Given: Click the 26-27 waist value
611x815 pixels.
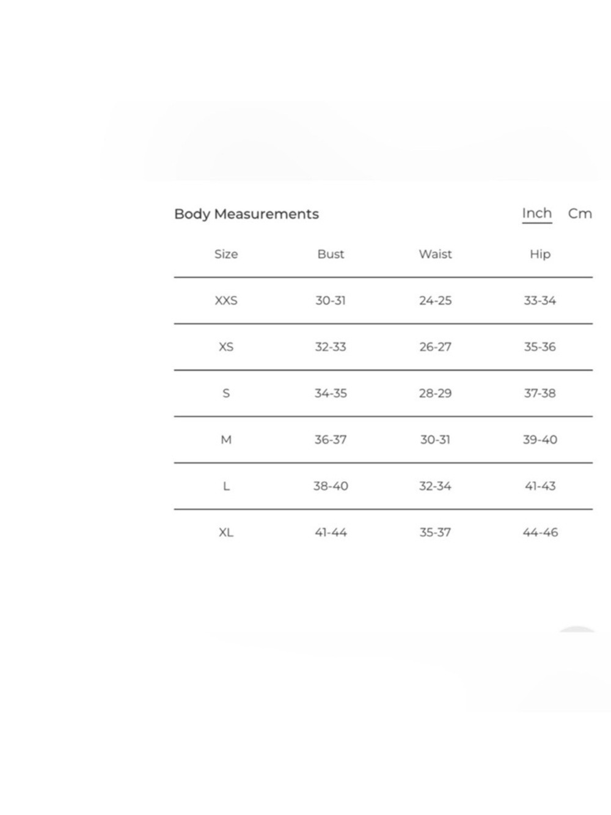Looking at the screenshot, I should click(x=435, y=347).
